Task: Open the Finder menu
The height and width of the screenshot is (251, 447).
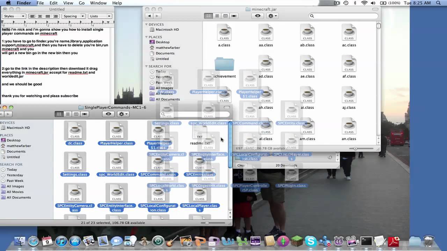Action: click(24, 3)
